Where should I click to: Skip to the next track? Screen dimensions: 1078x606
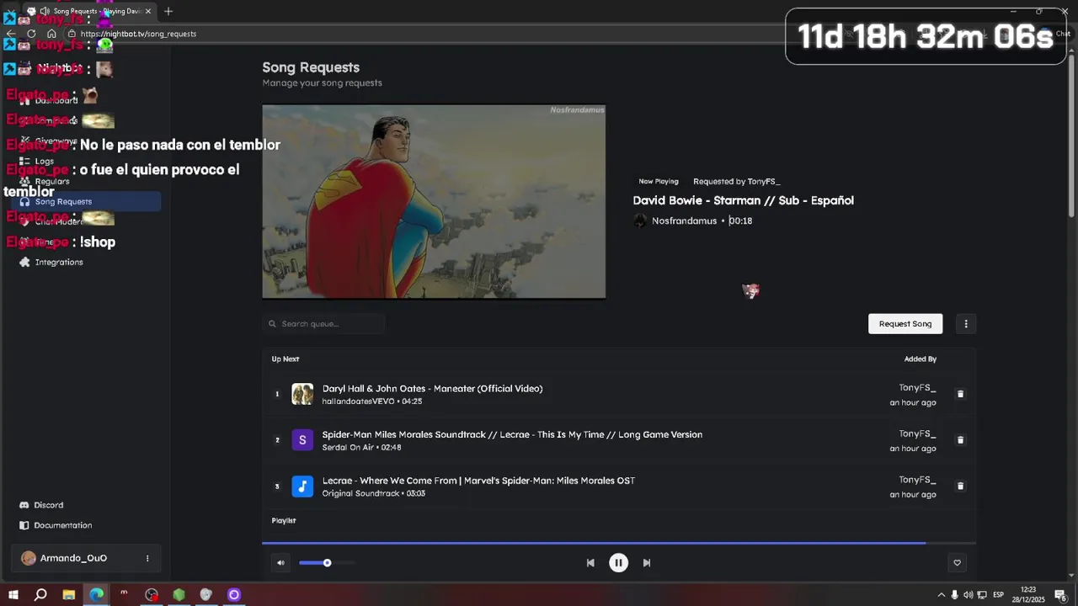[x=647, y=563]
